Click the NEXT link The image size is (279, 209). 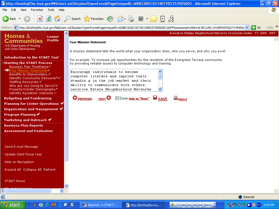click(x=102, y=99)
